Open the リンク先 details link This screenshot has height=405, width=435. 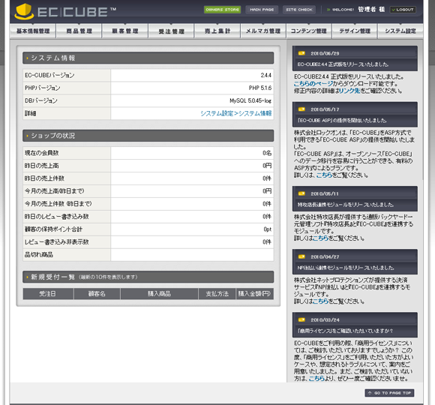(x=349, y=91)
